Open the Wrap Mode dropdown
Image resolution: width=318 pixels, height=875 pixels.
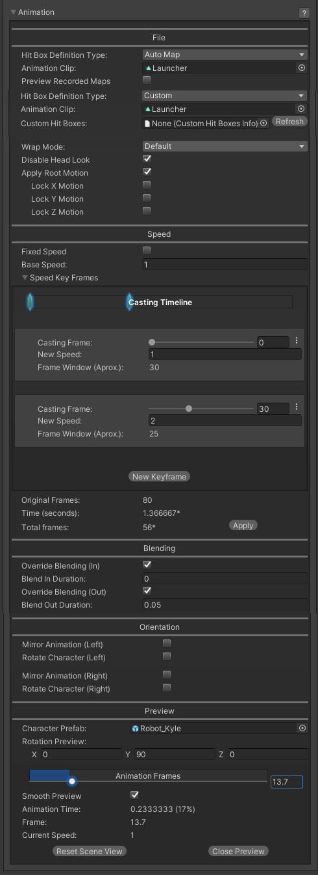pyautogui.click(x=225, y=146)
